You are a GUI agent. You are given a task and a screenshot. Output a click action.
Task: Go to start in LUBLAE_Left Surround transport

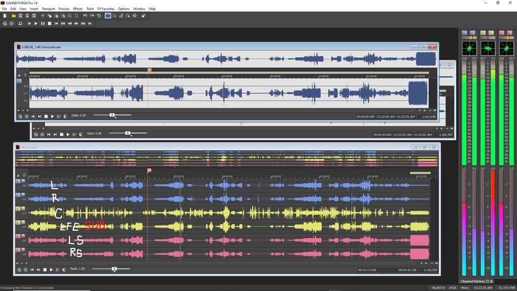[33, 116]
